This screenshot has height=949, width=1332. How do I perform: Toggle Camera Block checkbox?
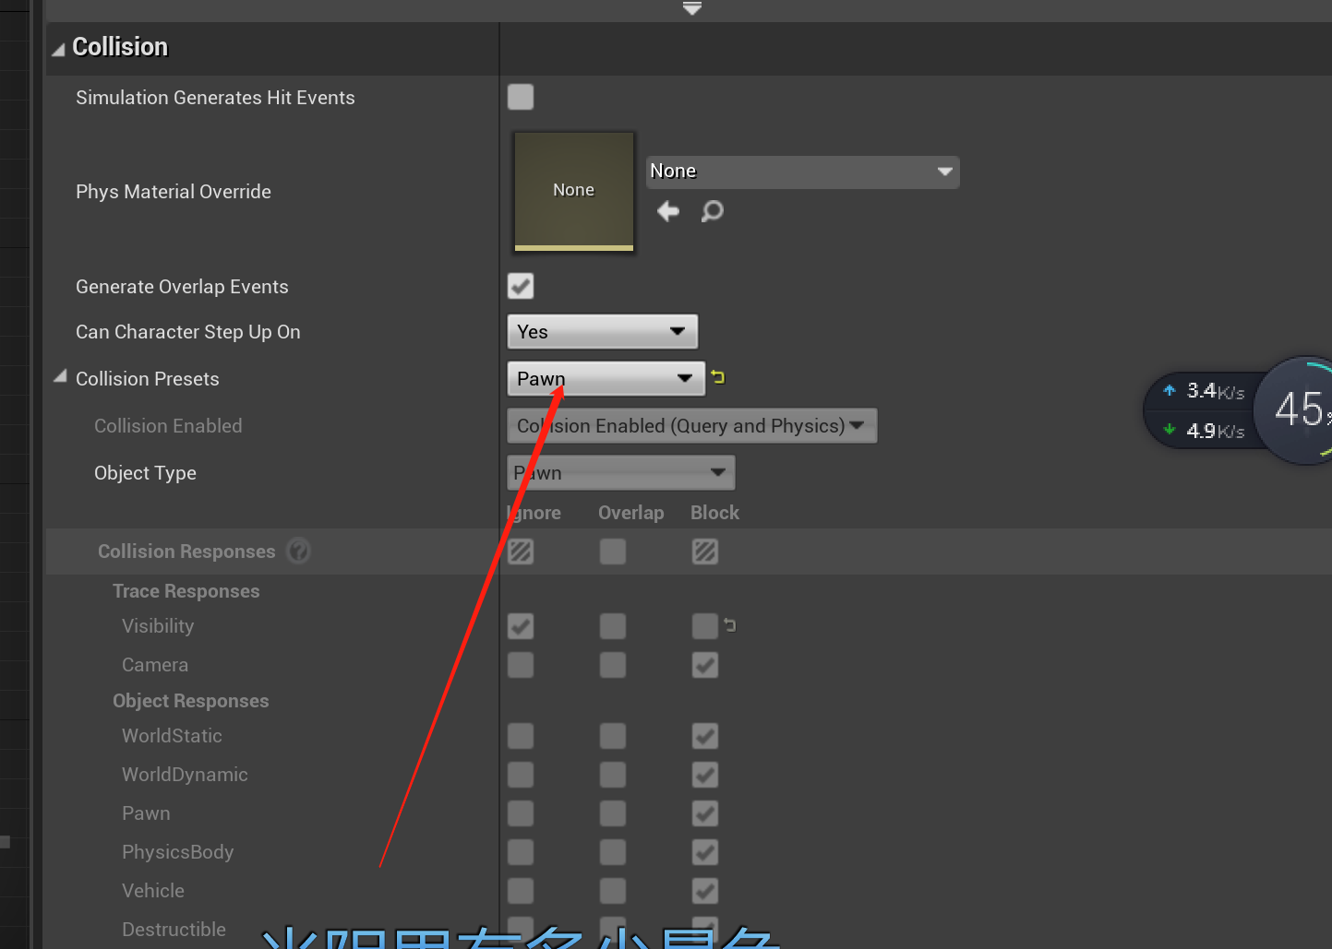705,665
